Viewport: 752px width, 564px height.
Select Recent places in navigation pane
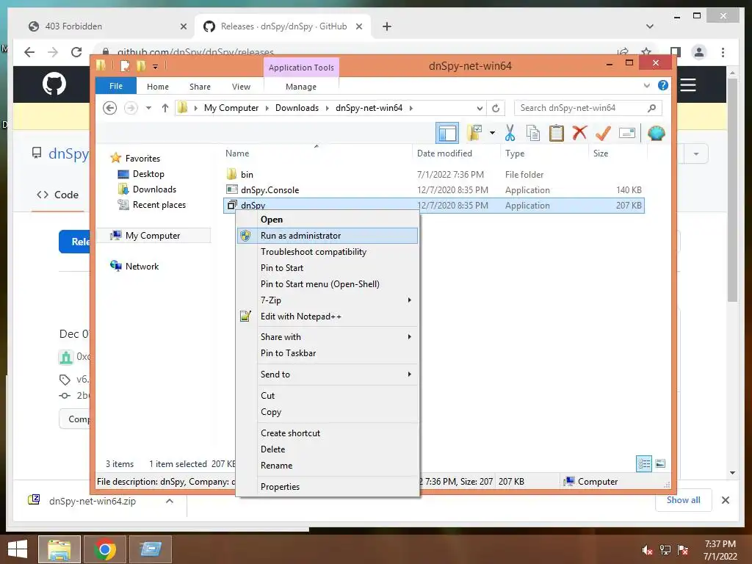coord(151,205)
